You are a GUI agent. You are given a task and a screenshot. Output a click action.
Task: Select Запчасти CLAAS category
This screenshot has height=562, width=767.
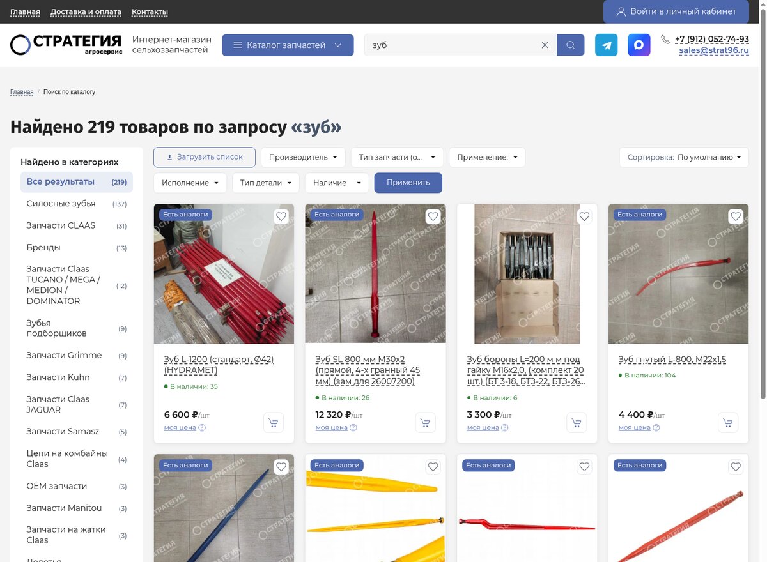tap(77, 225)
